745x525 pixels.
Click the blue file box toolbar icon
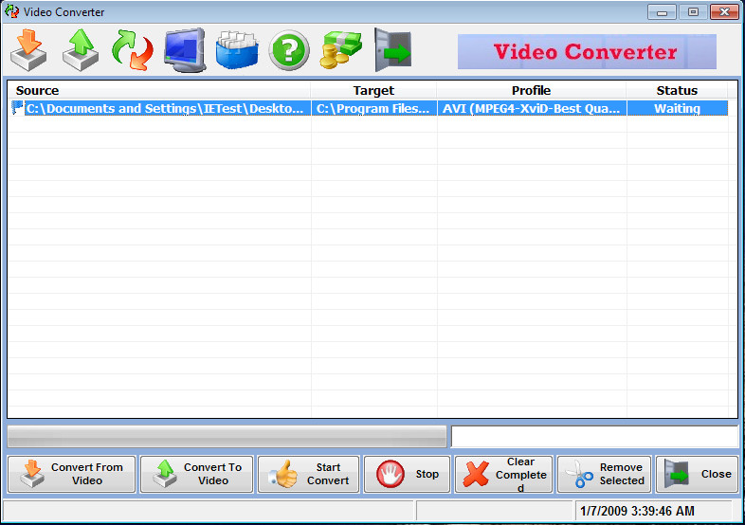tap(237, 50)
